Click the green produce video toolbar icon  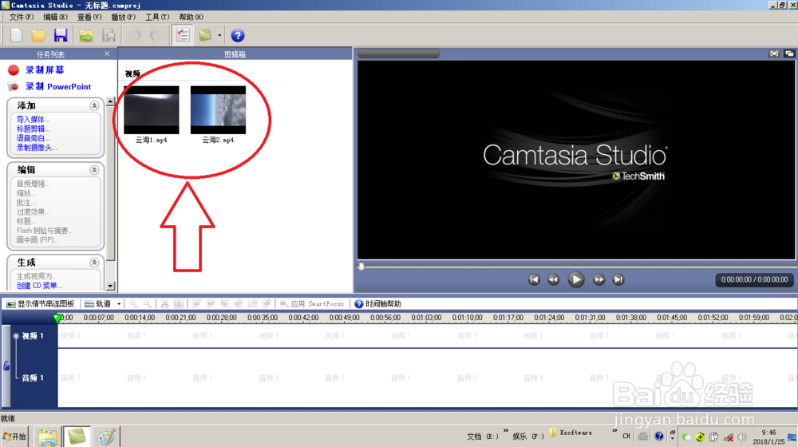pos(205,35)
